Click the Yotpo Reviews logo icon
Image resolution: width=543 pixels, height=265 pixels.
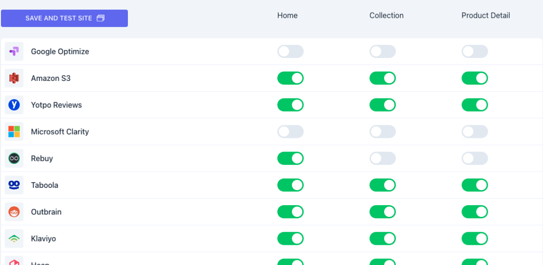(x=14, y=105)
